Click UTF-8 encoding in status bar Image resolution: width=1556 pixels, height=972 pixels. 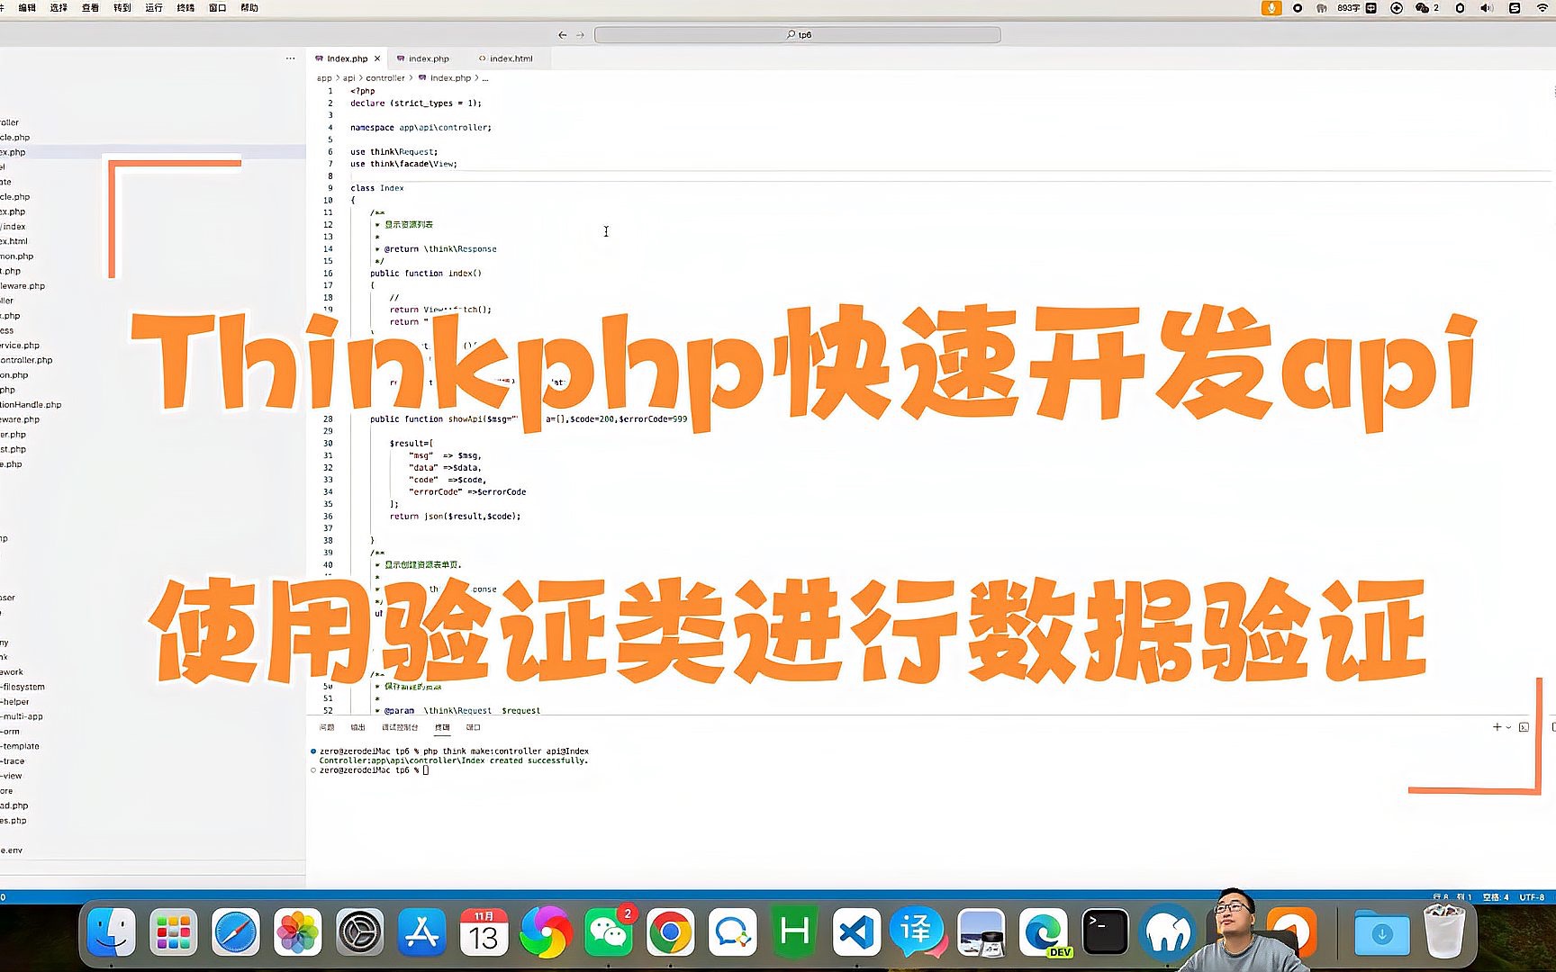pyautogui.click(x=1533, y=897)
